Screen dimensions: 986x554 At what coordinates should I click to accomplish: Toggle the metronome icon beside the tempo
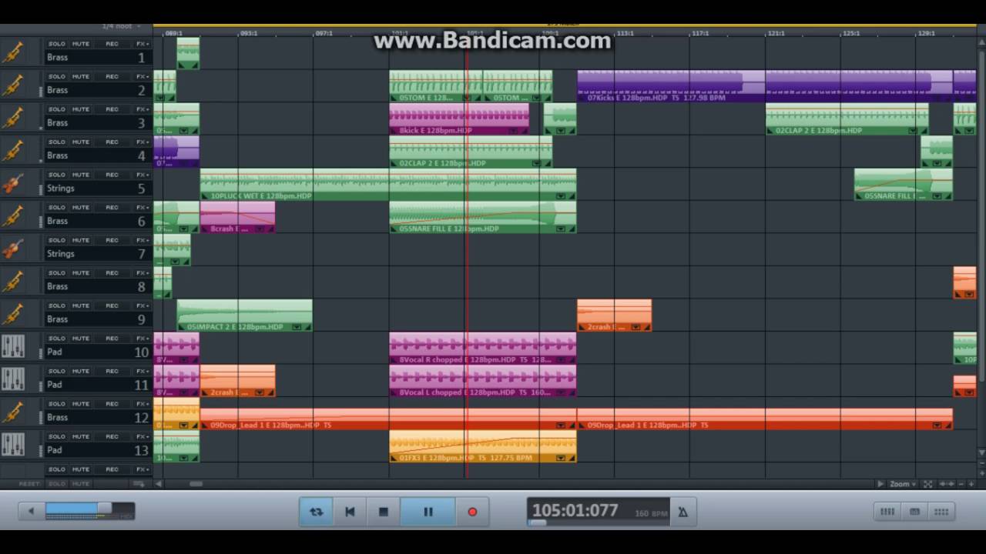pyautogui.click(x=682, y=512)
